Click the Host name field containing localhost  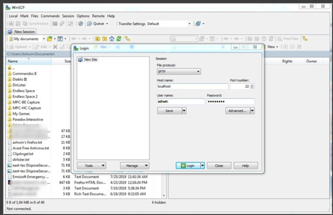pyautogui.click(x=192, y=86)
